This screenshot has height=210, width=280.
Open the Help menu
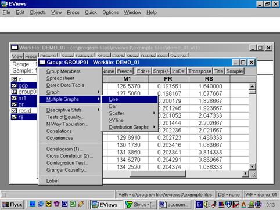(x=152, y=12)
